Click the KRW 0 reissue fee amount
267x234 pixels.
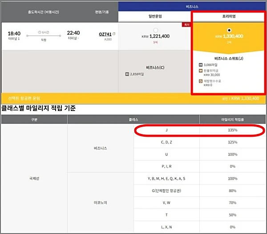pos(208,85)
